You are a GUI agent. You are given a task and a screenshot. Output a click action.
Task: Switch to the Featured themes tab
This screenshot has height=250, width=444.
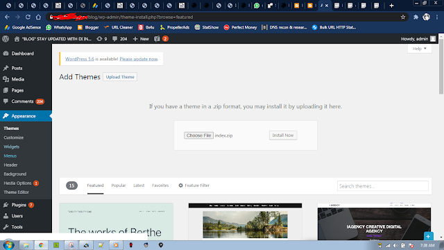coord(95,185)
